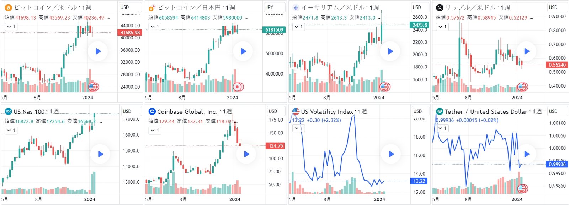Screen dimensions: 569x205
Task: Start playback on Ethereum/USD chart
Action: pyautogui.click(x=390, y=51)
